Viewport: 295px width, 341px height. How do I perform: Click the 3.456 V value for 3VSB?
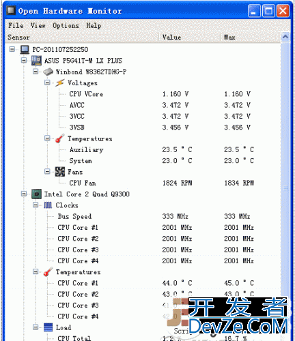(175, 128)
